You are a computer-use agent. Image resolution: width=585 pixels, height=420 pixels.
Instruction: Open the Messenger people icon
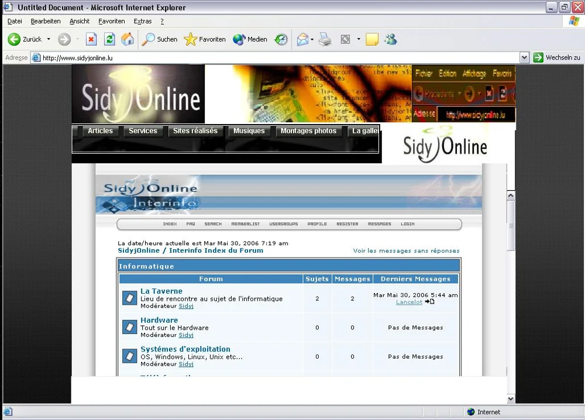391,39
